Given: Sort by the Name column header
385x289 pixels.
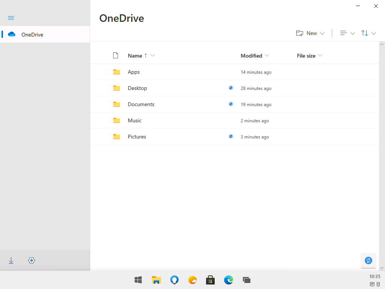Looking at the screenshot, I should tap(135, 56).
